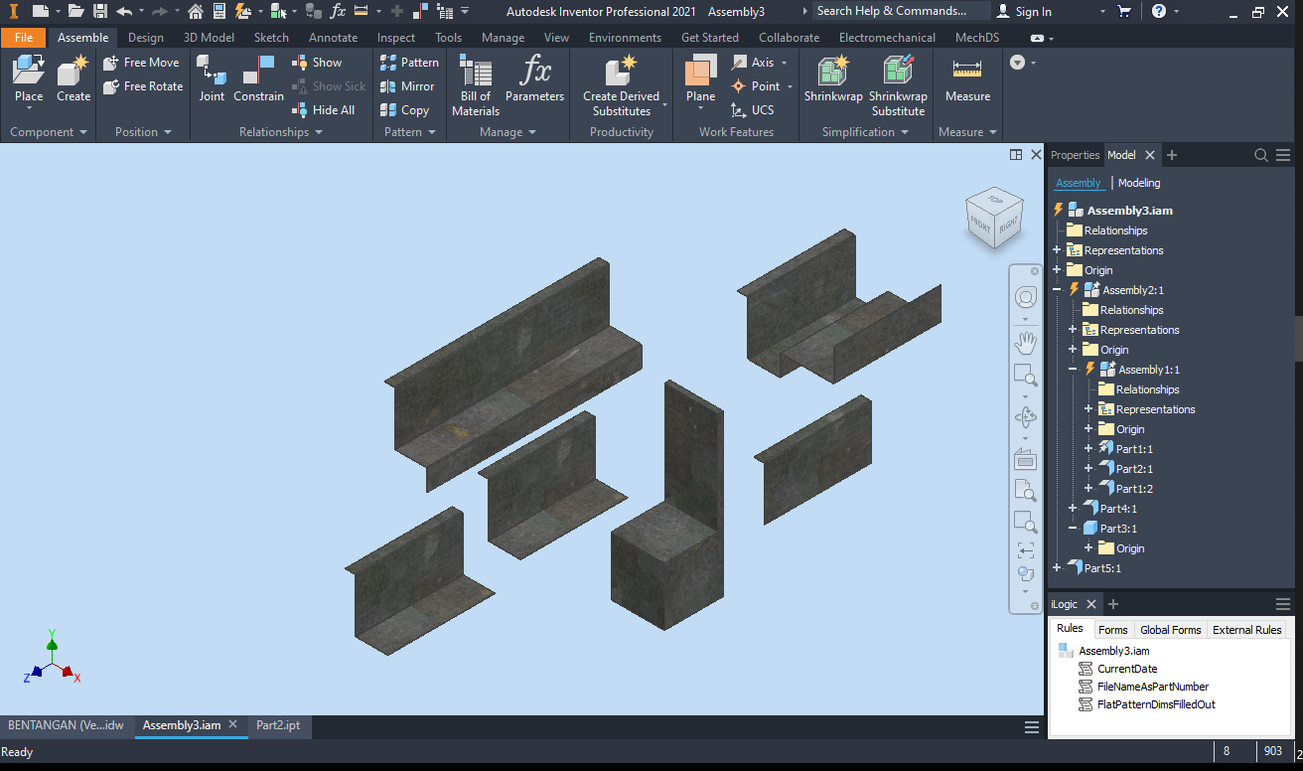Click the Search Help & Commands field
The image size is (1303, 771).
pos(901,11)
